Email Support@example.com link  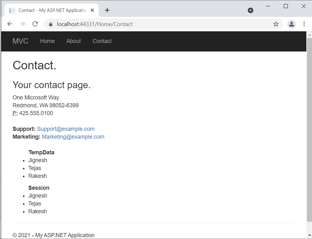(66, 129)
